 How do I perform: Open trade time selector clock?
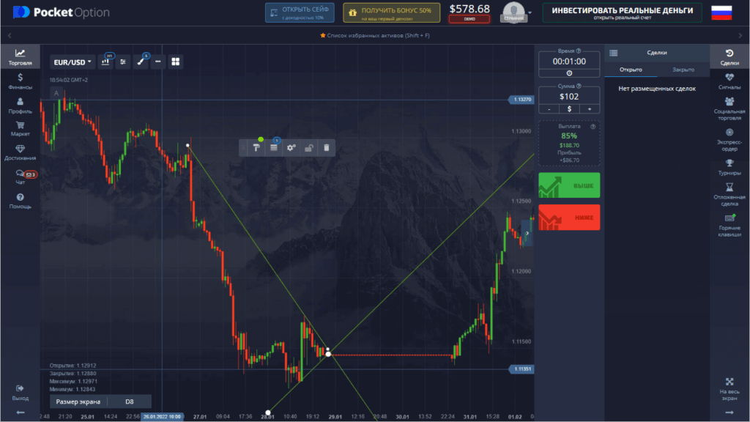coord(569,73)
